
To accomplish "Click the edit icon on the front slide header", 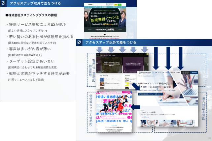I will [x=79, y=42].
